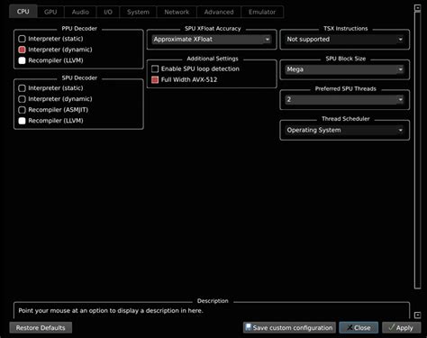This screenshot has height=338, width=427.
Task: Click the scrollbar down arrow
Action: coord(417,315)
